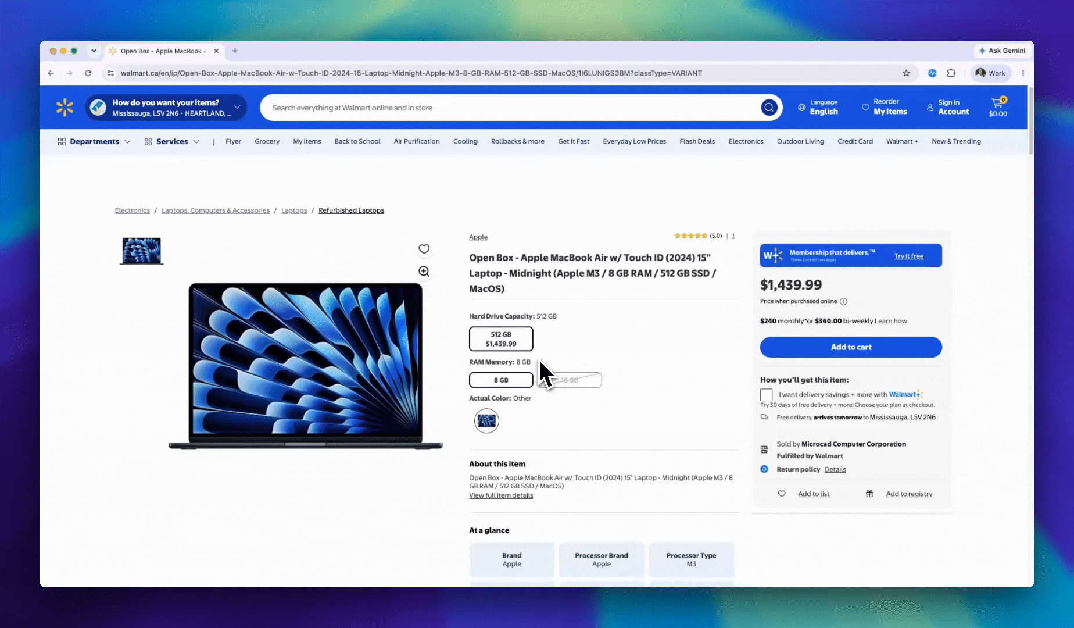Click Add to registry link
This screenshot has height=628, width=1074.
coord(909,494)
